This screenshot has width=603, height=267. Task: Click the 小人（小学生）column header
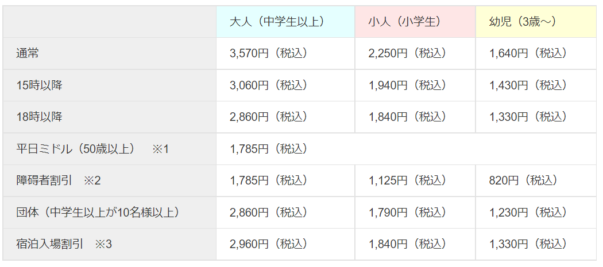pyautogui.click(x=415, y=22)
